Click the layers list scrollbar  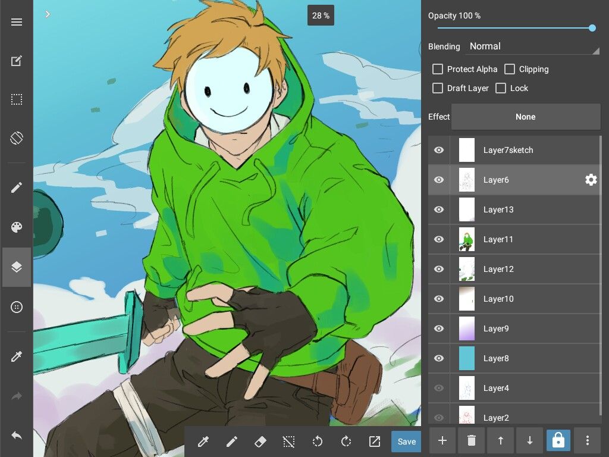(x=601, y=275)
